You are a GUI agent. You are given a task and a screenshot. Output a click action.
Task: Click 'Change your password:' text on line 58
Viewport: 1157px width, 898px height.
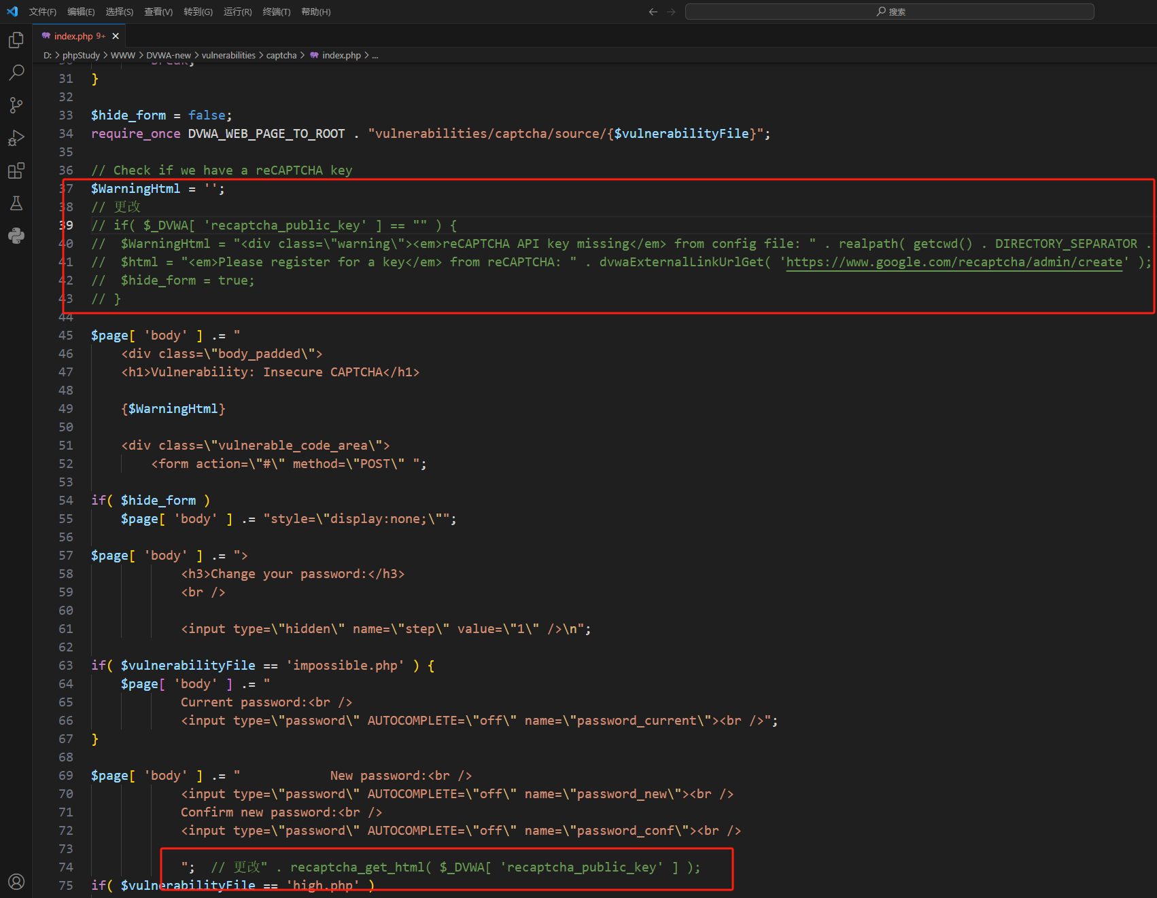[x=289, y=574]
